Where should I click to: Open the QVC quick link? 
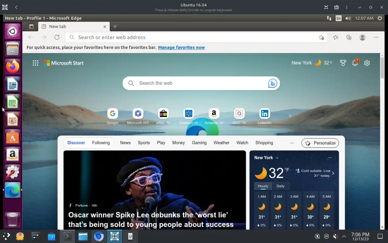239,116
